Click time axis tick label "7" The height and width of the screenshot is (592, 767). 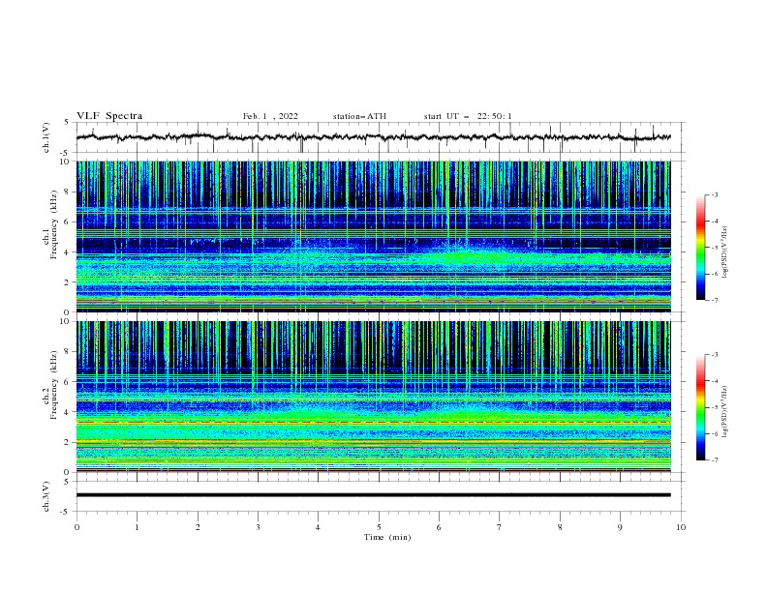point(500,527)
